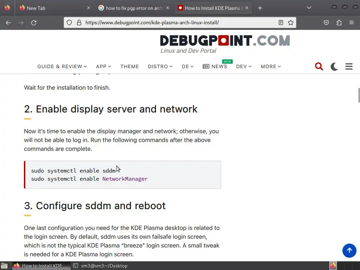
Task: Expand the Guide & Review menu
Action: pyautogui.click(x=62, y=66)
